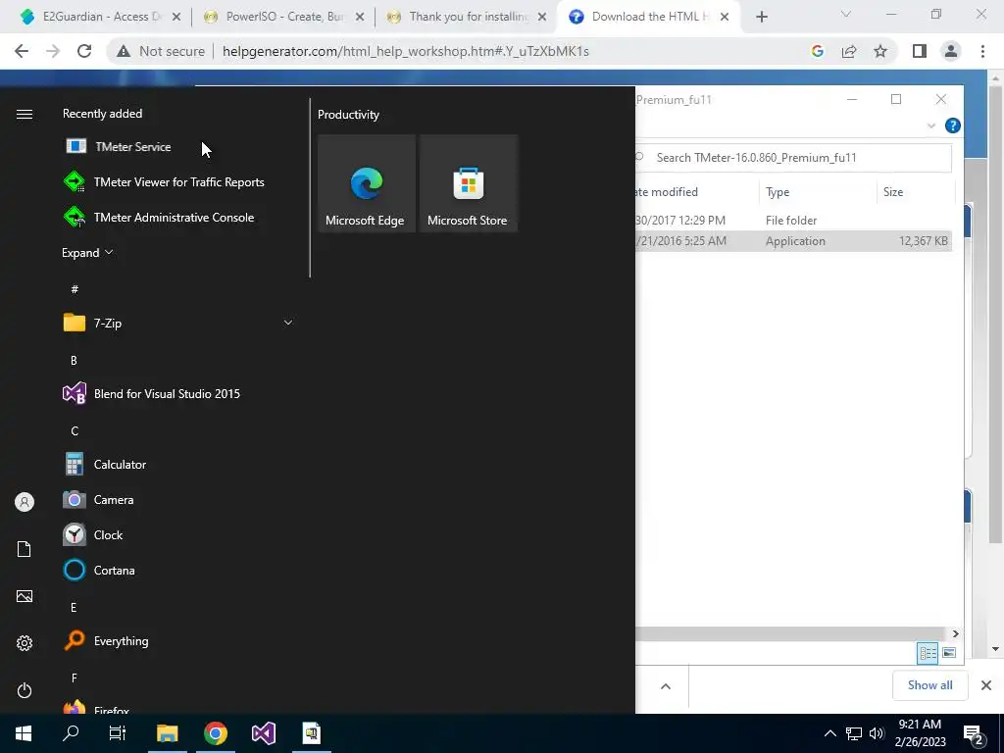Open the user account icon in Start
The image size is (1004, 753).
25,502
